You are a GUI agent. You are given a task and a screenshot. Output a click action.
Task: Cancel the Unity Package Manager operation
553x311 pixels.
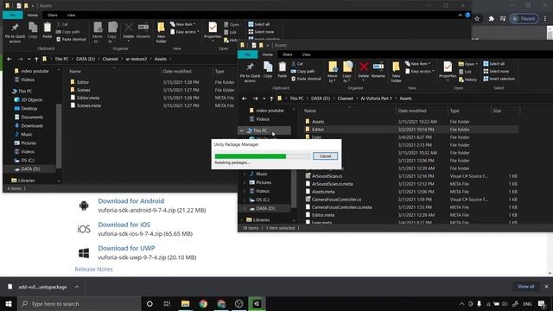tap(325, 155)
